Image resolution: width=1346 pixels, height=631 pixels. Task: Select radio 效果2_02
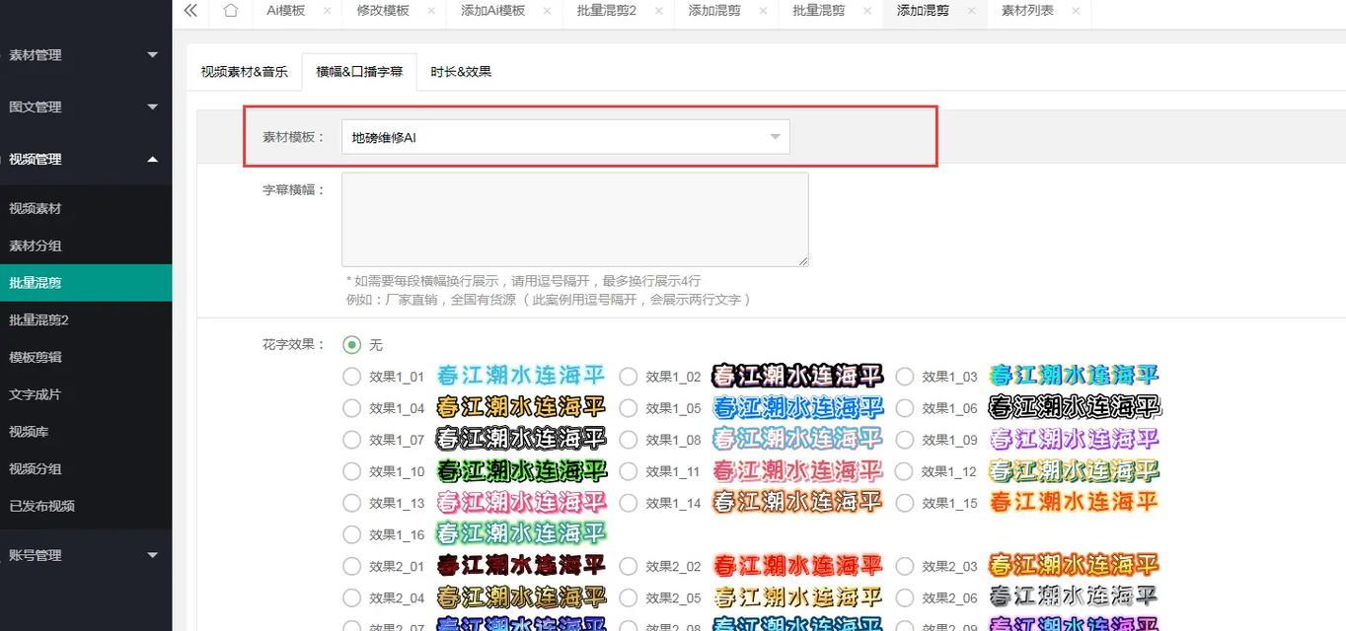[x=628, y=566]
